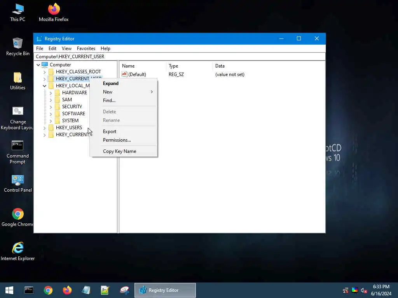This screenshot has width=398, height=298.
Task: Click the Name column header
Action: (x=143, y=66)
